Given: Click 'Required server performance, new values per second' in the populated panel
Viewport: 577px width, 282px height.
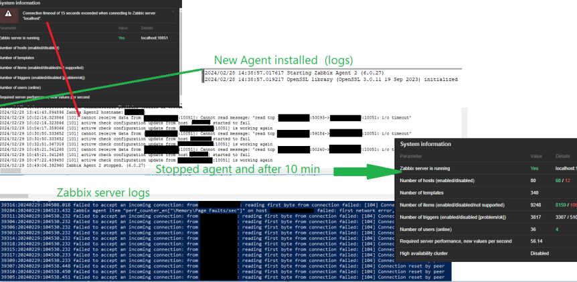Looking at the screenshot, I should (x=456, y=241).
